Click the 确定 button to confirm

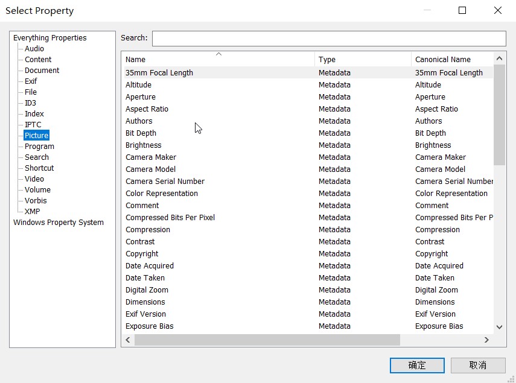417,365
